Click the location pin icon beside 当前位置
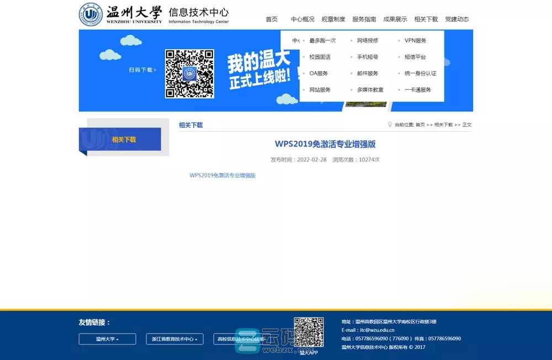This screenshot has width=552, height=360. pos(390,125)
